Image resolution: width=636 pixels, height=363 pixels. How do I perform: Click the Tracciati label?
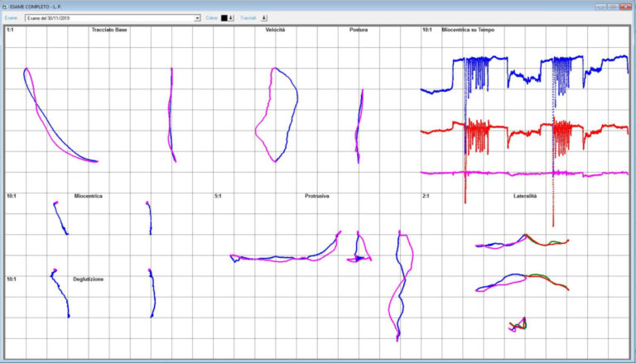click(248, 17)
